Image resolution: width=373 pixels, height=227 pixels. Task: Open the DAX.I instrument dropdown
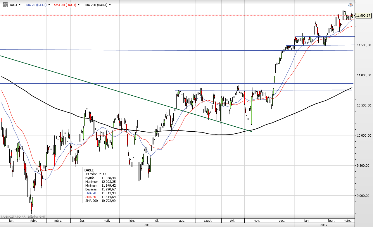[x=20, y=5]
